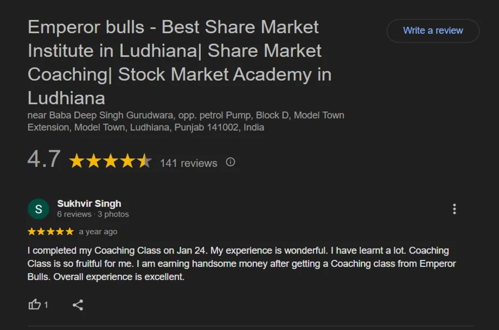Open Sukhvir Singh's profile avatar
The width and height of the screenshot is (499, 330).
[x=38, y=208]
